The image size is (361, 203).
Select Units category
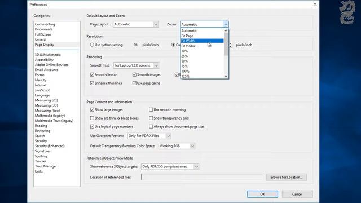click(x=39, y=171)
